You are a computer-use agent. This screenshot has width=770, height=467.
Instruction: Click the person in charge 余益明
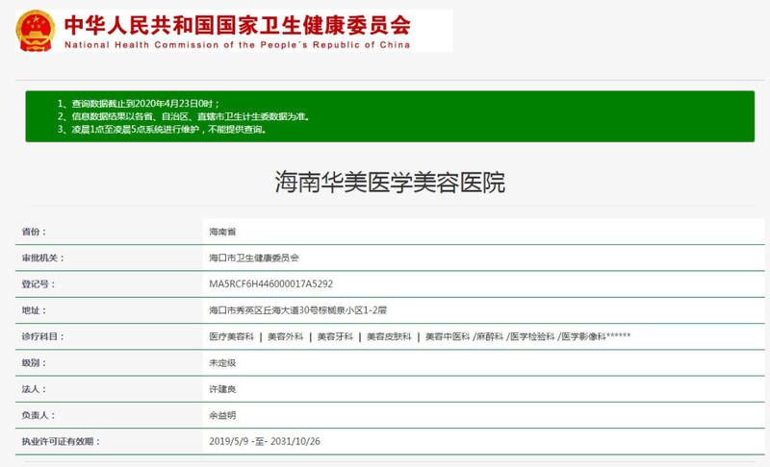[222, 415]
